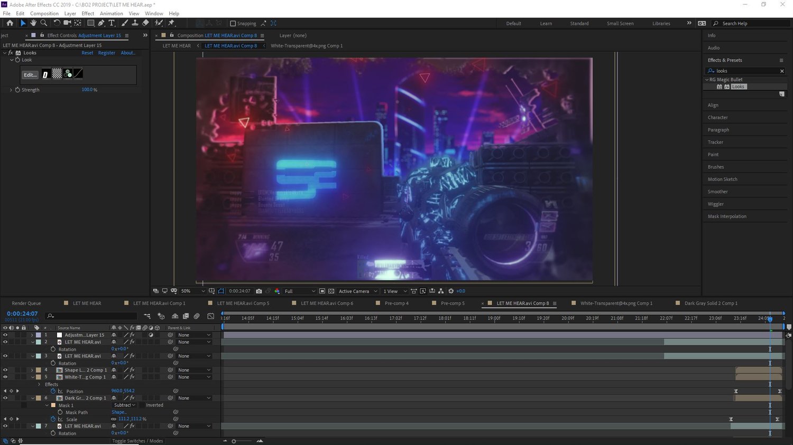Enable frame blending for timeline
The image size is (793, 445).
186,316
